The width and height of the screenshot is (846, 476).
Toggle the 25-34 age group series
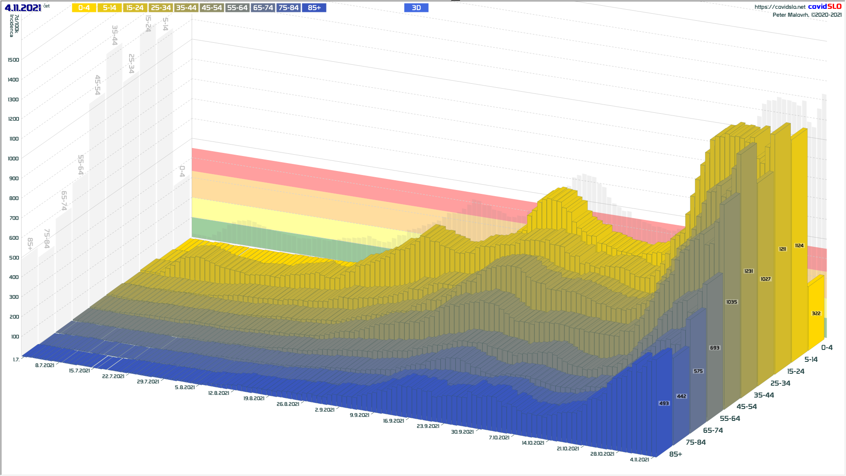[161, 8]
